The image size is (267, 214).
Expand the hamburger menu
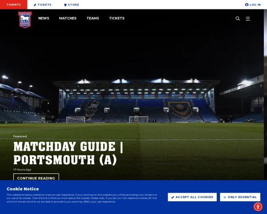coord(248,19)
